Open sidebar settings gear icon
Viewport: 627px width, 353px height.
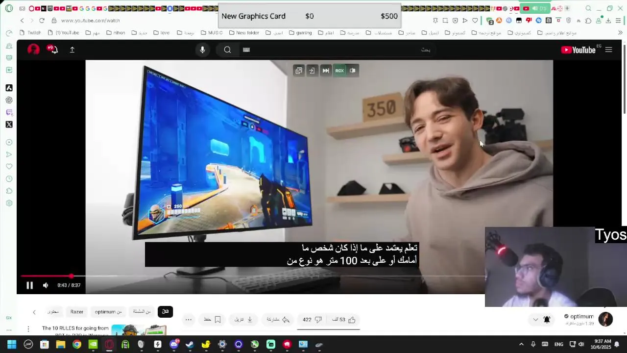(9, 203)
